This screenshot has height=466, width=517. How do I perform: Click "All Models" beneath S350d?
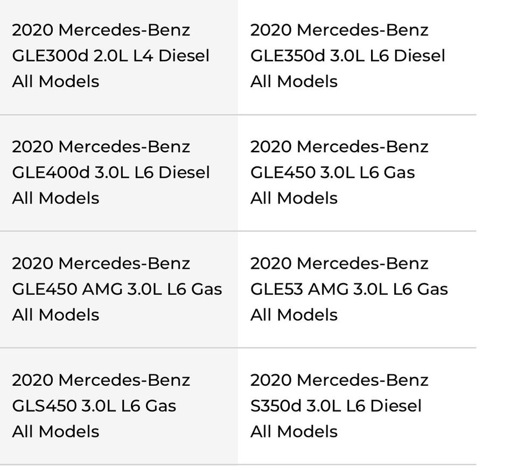[294, 432]
